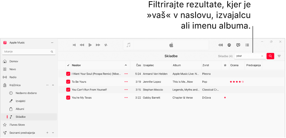Clear the 'your' filter text
The image size is (286, 138).
(x=262, y=56)
